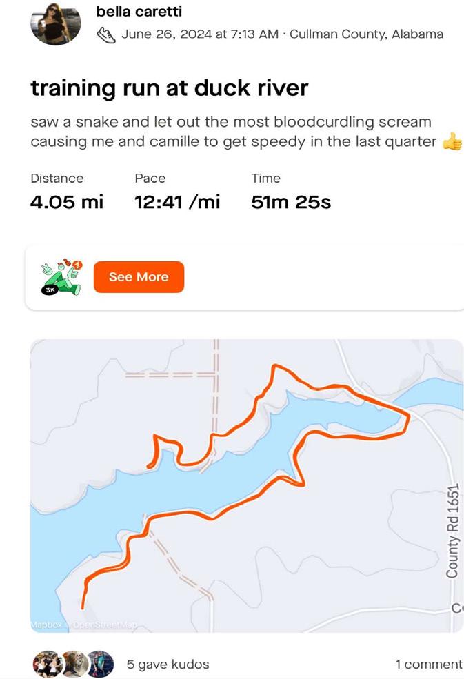Click the running shoe activity icon

point(106,34)
